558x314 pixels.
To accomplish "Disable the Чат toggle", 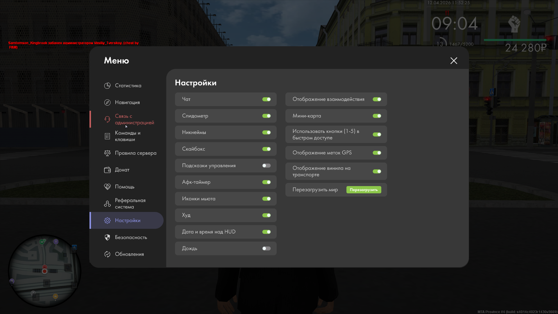I will point(266,99).
